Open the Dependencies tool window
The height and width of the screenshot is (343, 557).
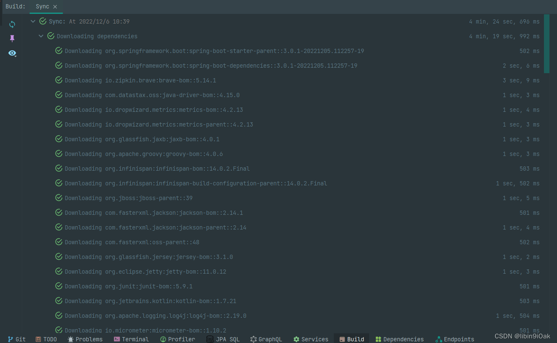[x=399, y=339]
